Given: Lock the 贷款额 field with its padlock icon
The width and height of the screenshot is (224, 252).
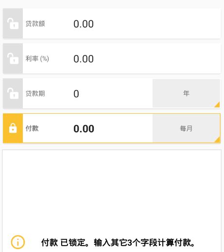Looking at the screenshot, I should (13, 23).
